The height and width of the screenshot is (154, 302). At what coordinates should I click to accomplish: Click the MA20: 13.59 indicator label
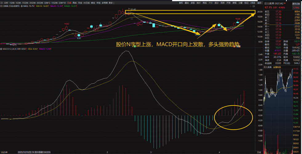coord(57,6)
